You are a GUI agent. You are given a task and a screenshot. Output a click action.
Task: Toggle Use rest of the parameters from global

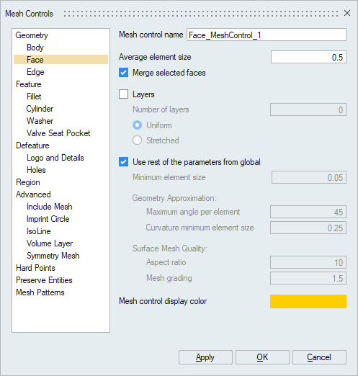123,162
